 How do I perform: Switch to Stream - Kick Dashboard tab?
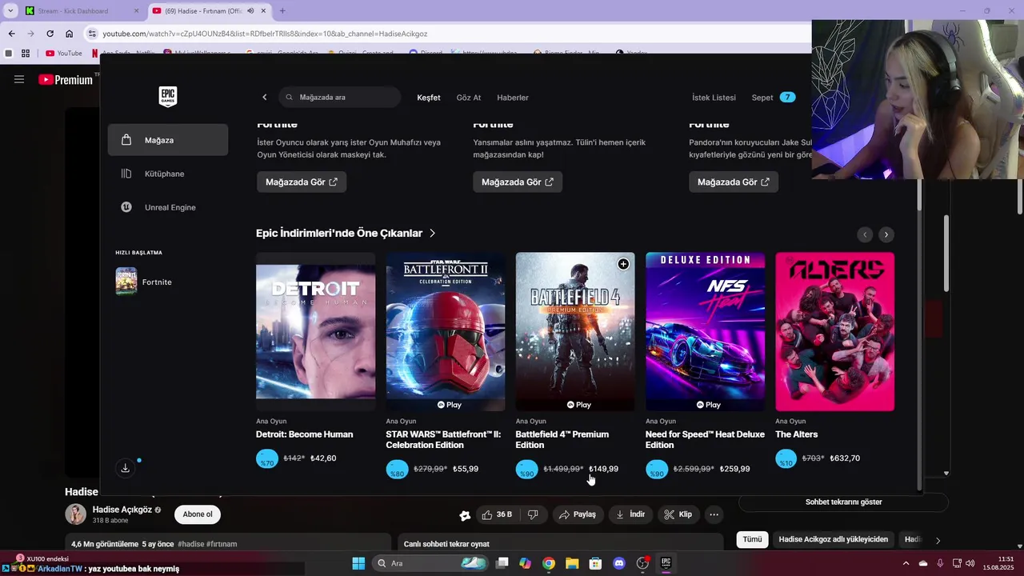[x=83, y=11]
